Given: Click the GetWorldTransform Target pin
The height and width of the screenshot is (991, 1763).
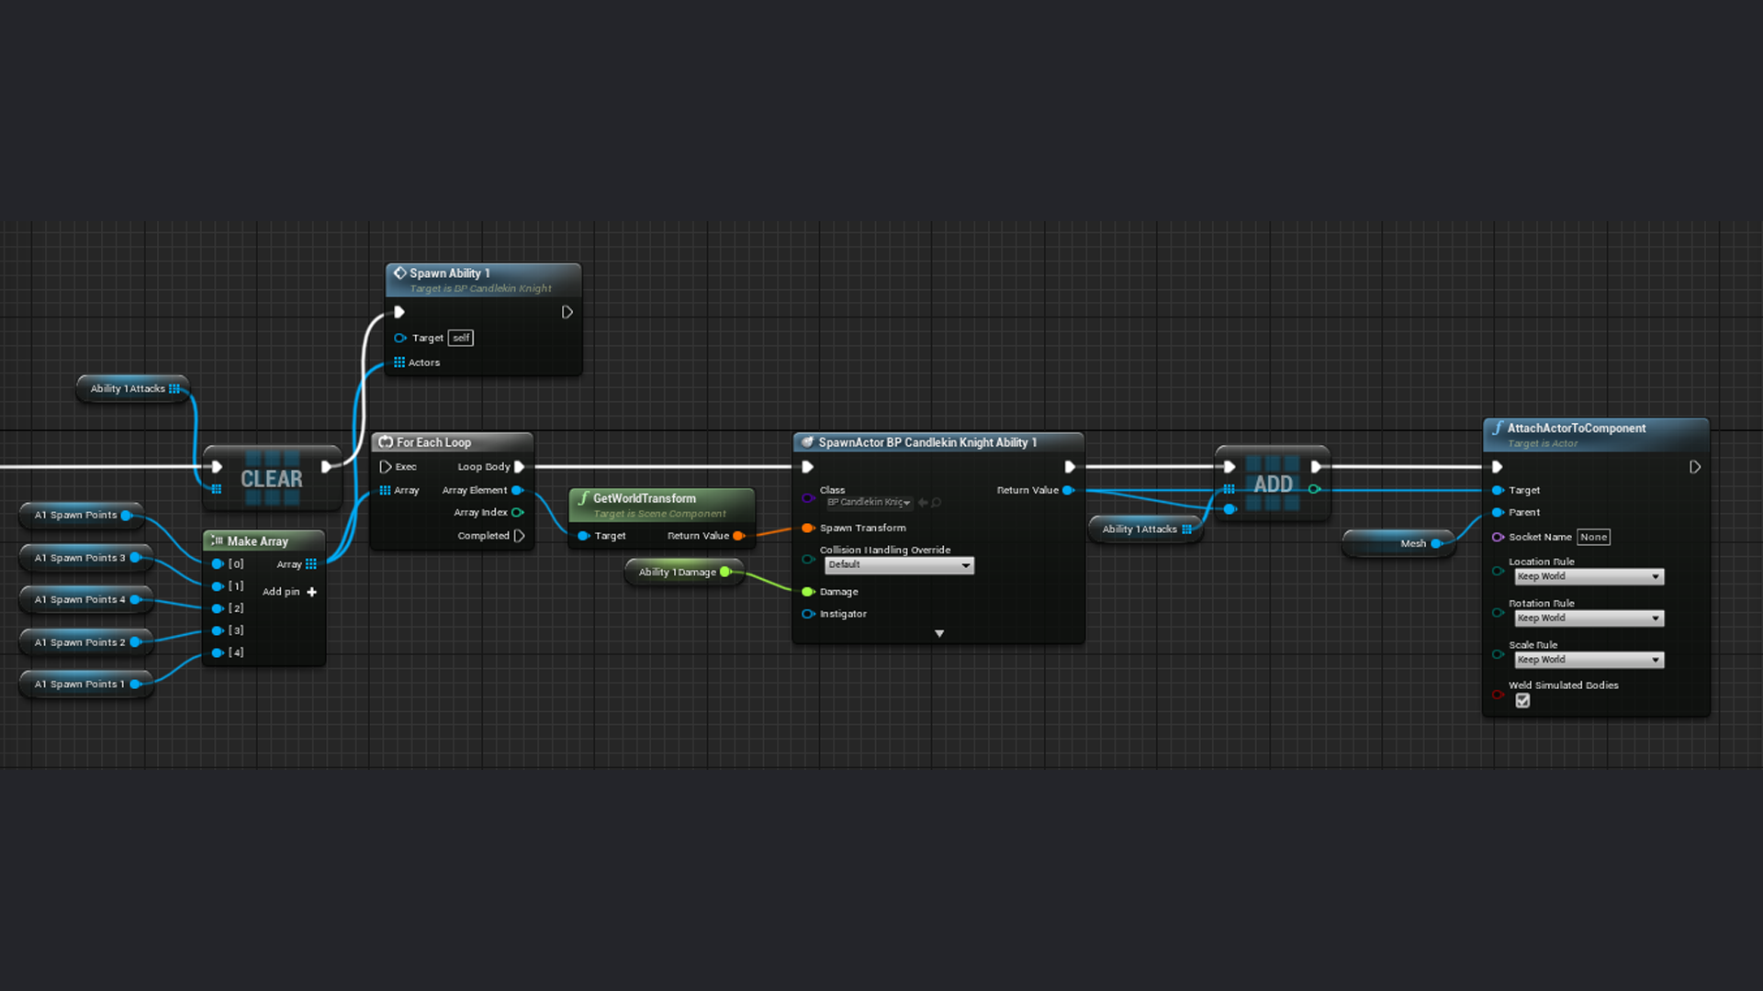Looking at the screenshot, I should coord(583,536).
